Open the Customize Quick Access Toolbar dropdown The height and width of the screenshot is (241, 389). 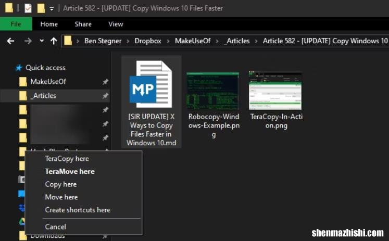pos(52,9)
